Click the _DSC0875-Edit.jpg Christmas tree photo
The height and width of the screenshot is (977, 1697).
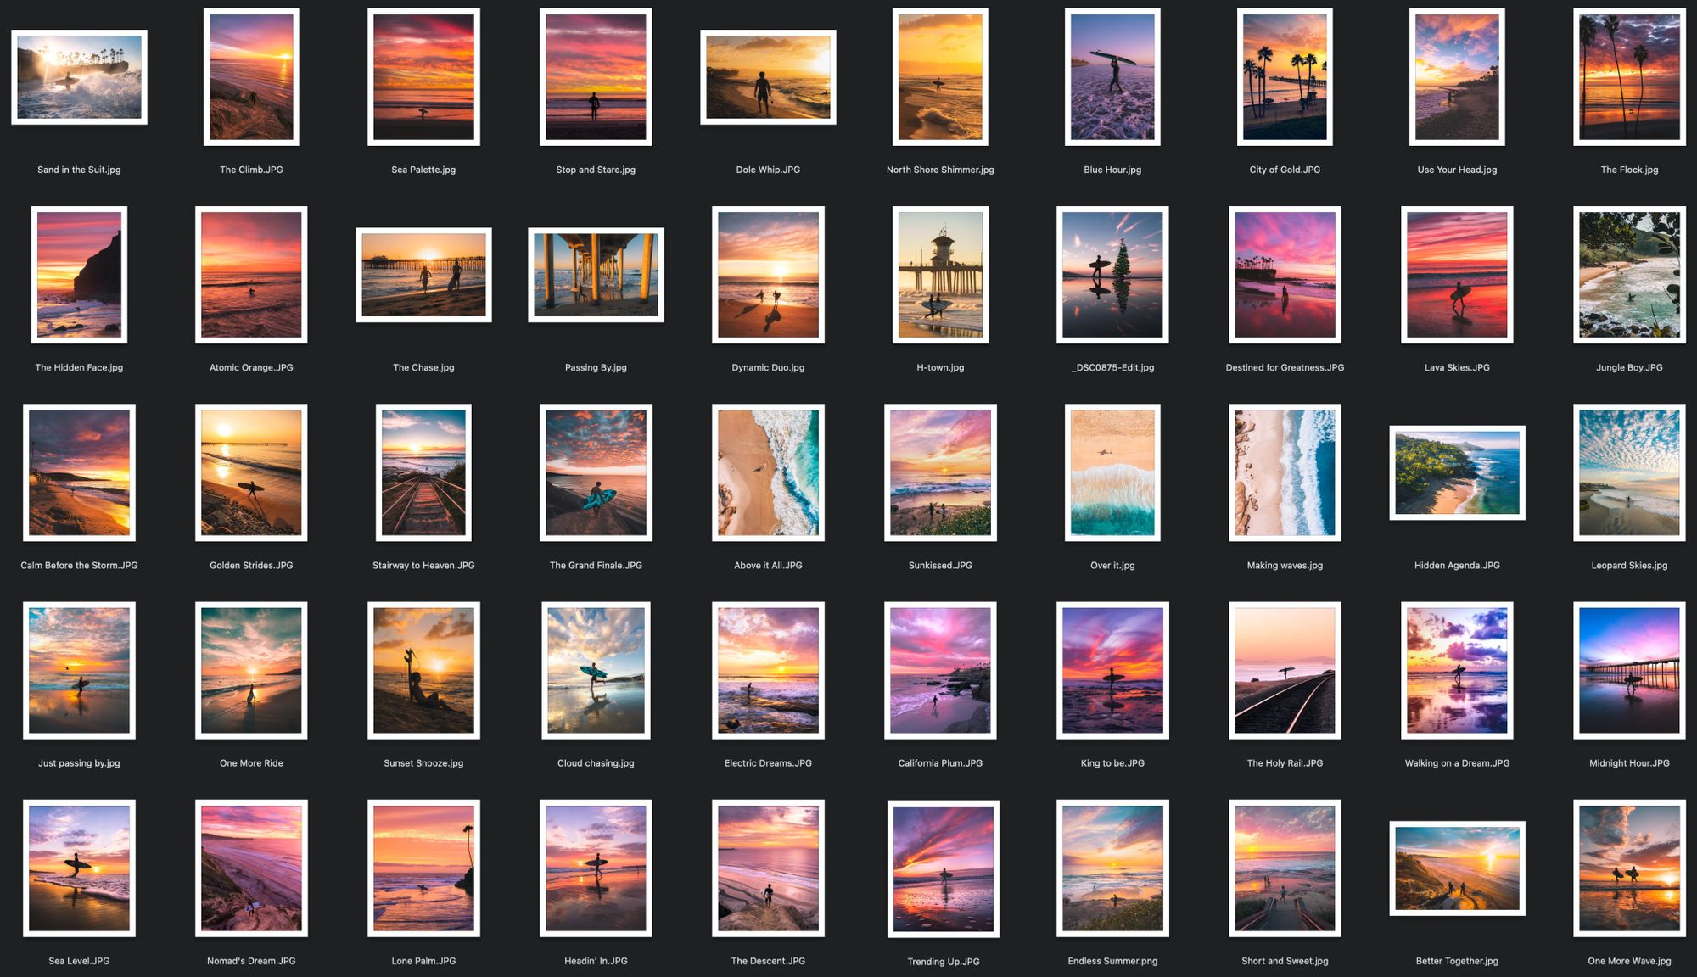point(1112,275)
